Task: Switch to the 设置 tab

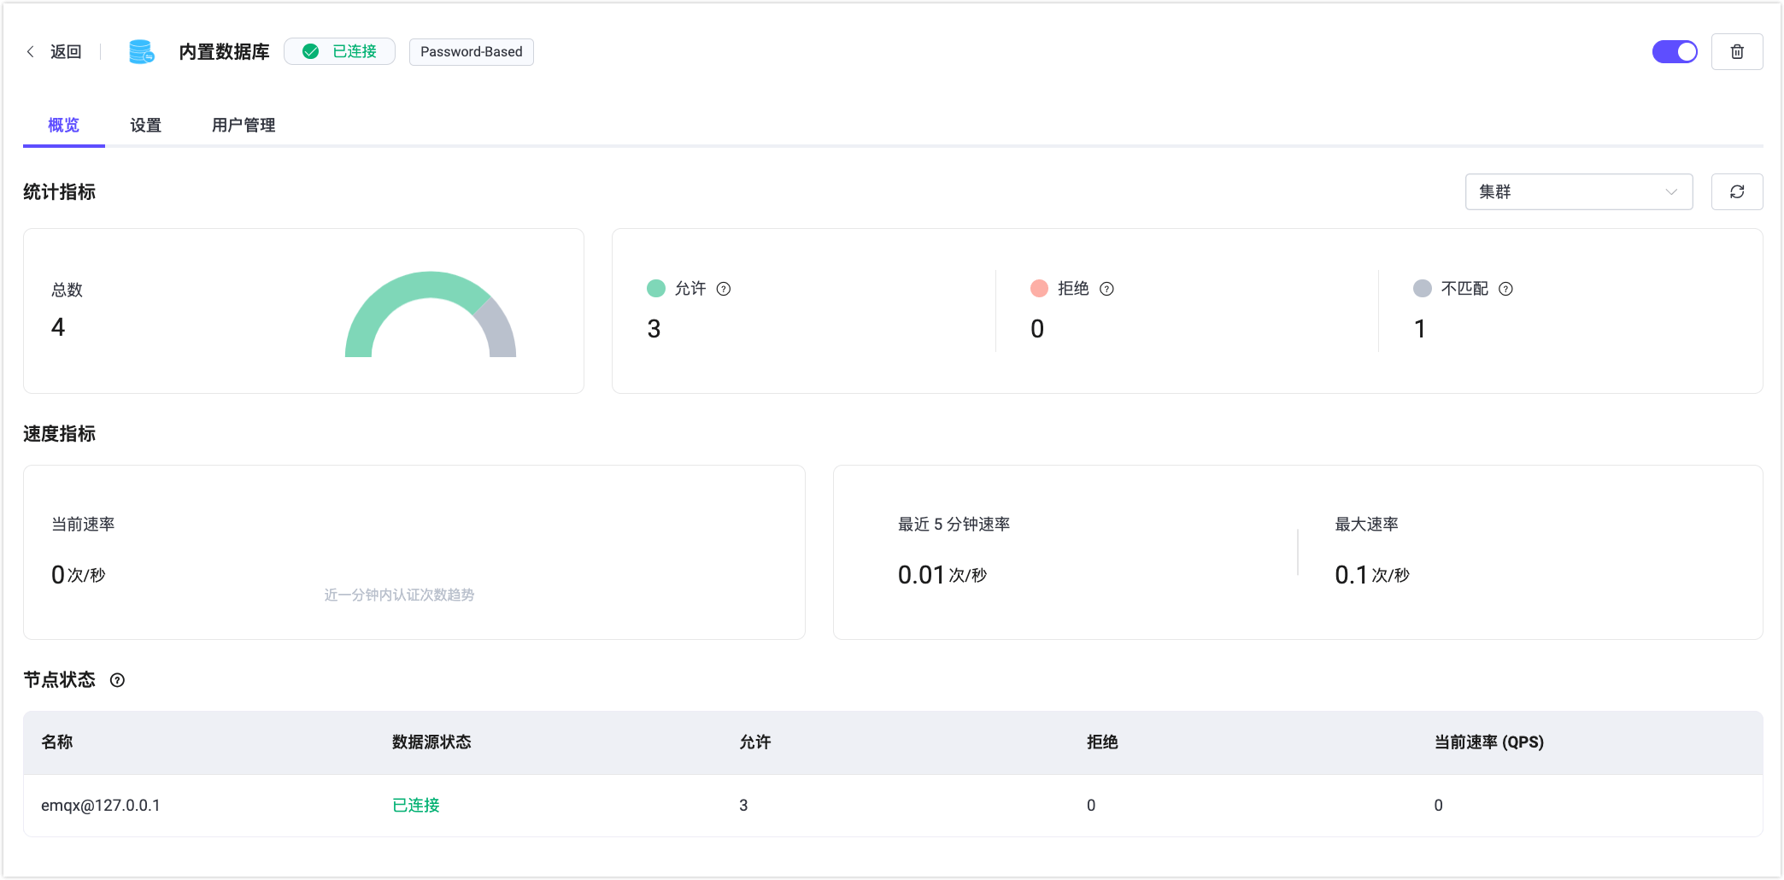Action: pyautogui.click(x=145, y=126)
